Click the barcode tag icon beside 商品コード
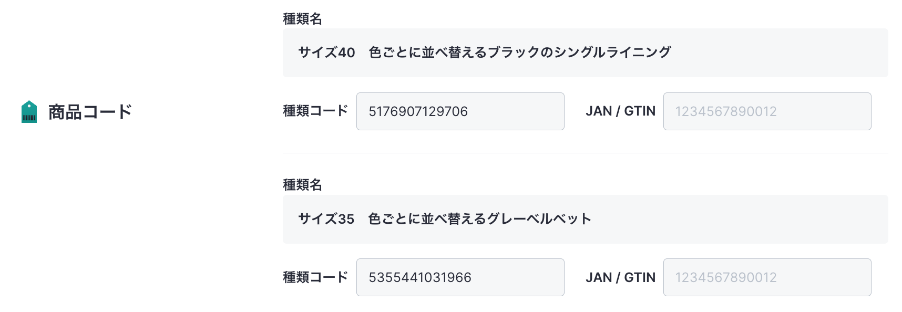Image resolution: width=902 pixels, height=312 pixels. coord(29,112)
